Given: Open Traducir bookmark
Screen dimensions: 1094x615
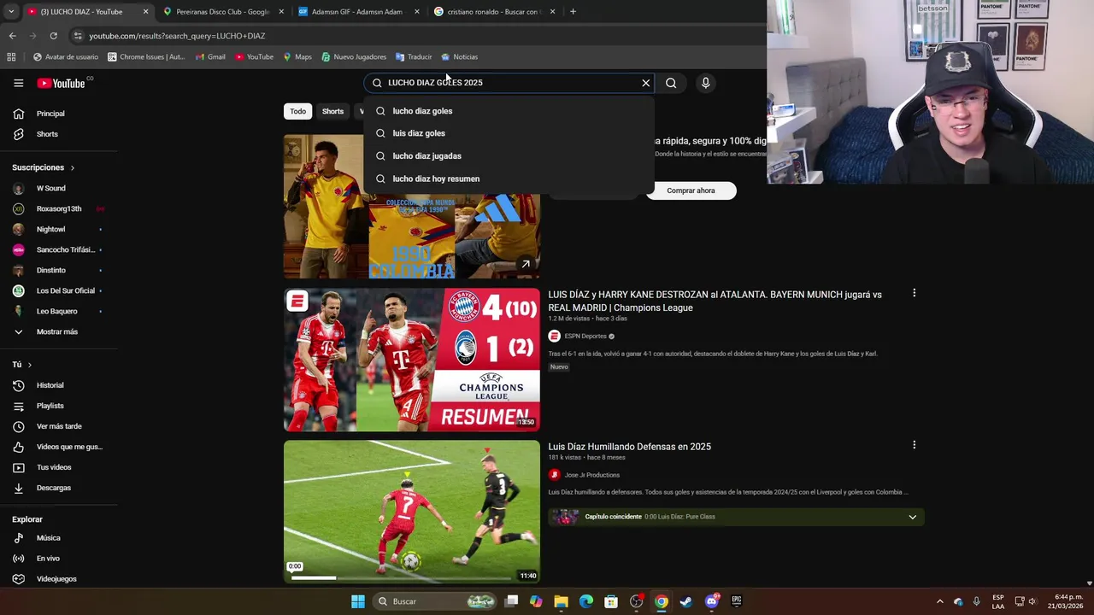Looking at the screenshot, I should click(414, 57).
